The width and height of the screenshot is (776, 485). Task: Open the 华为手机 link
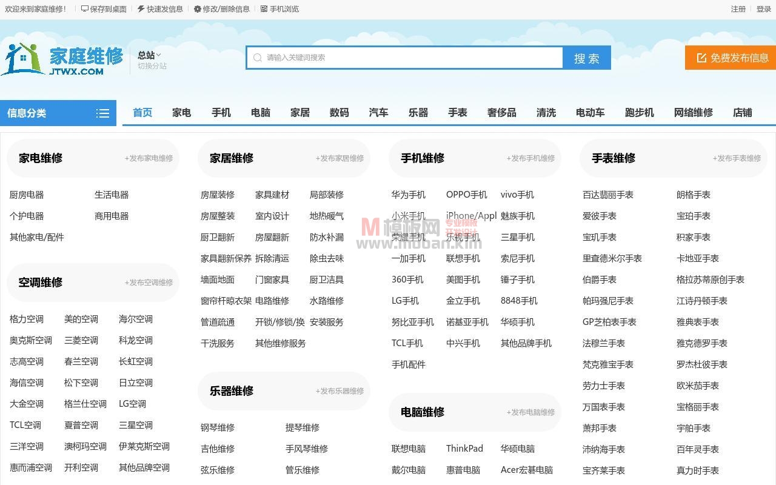pyautogui.click(x=409, y=195)
